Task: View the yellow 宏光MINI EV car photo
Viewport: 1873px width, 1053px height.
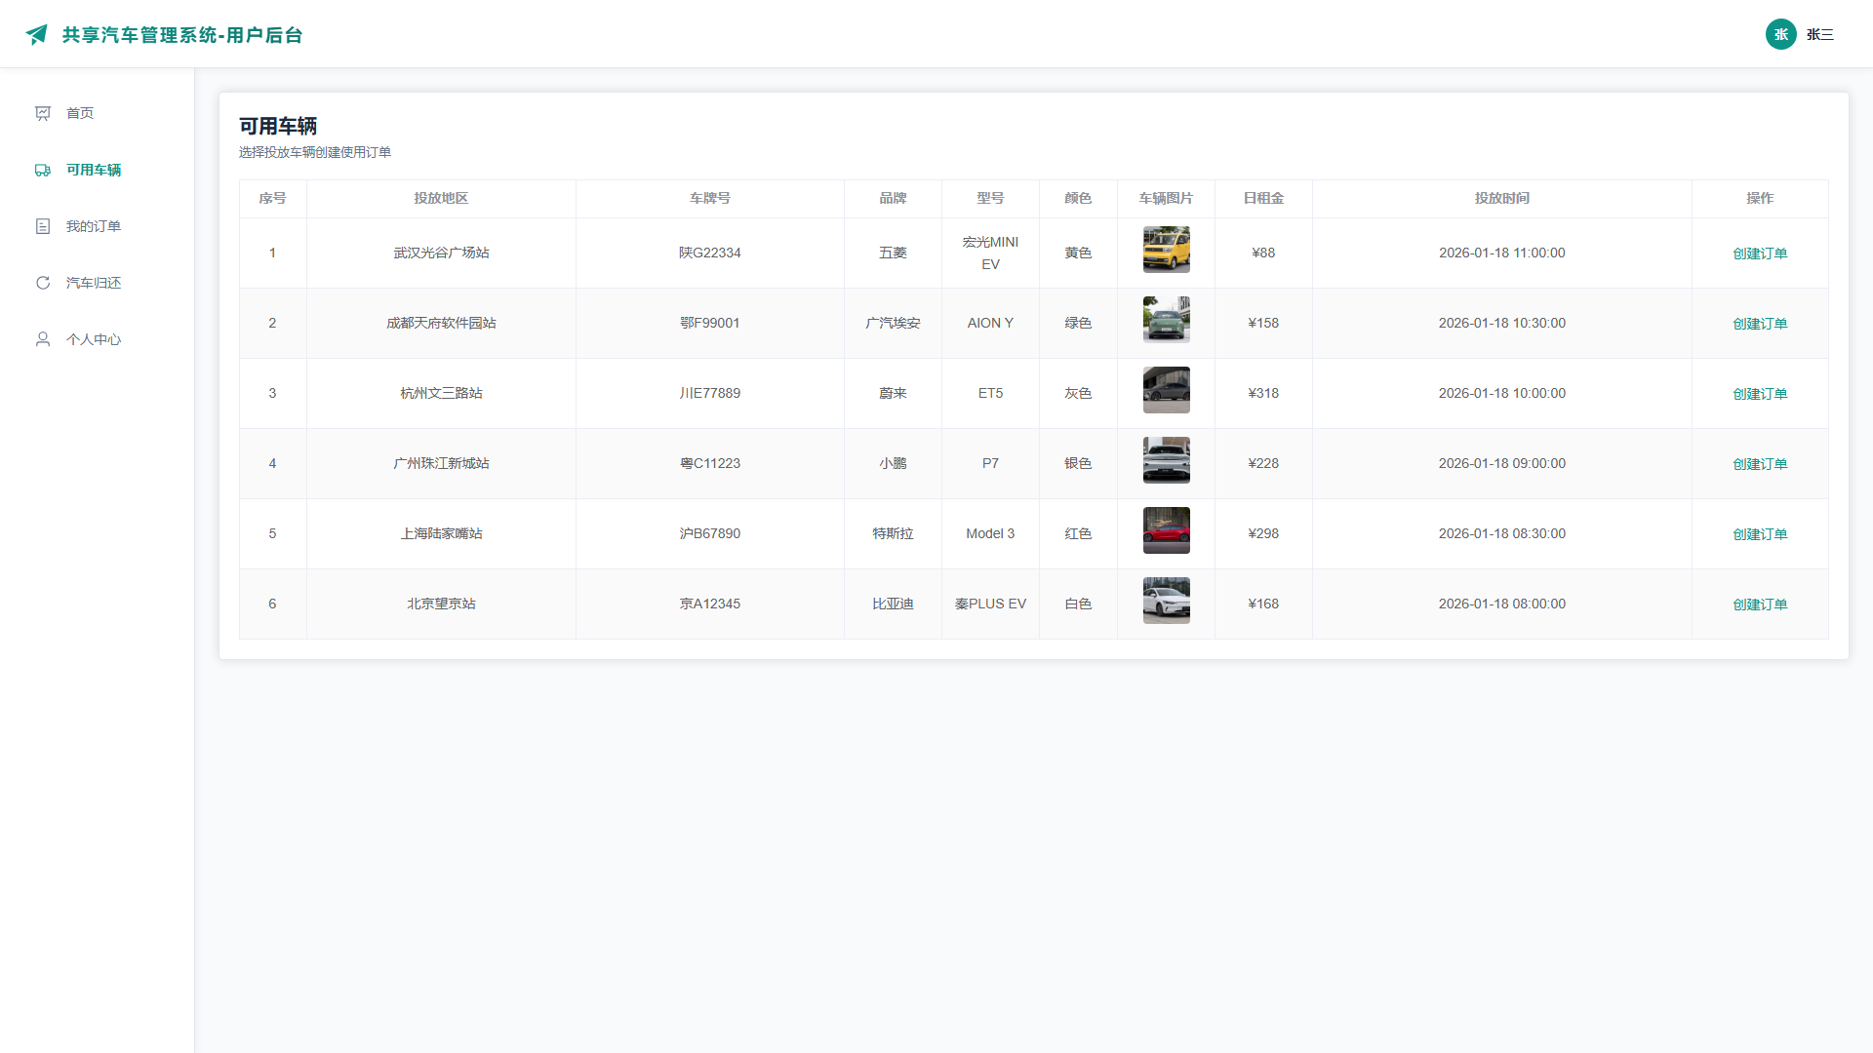Action: click(x=1166, y=250)
